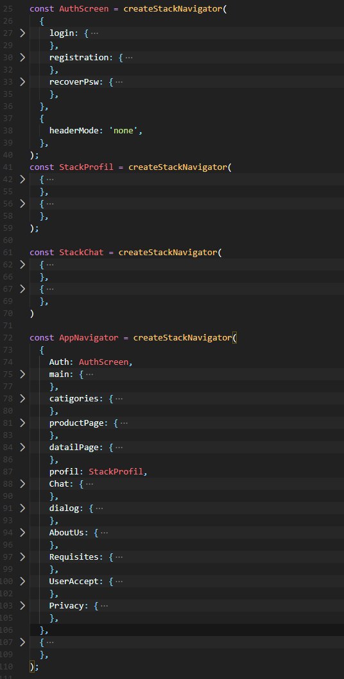Unfold line 42 in StackProfil

pos(22,179)
